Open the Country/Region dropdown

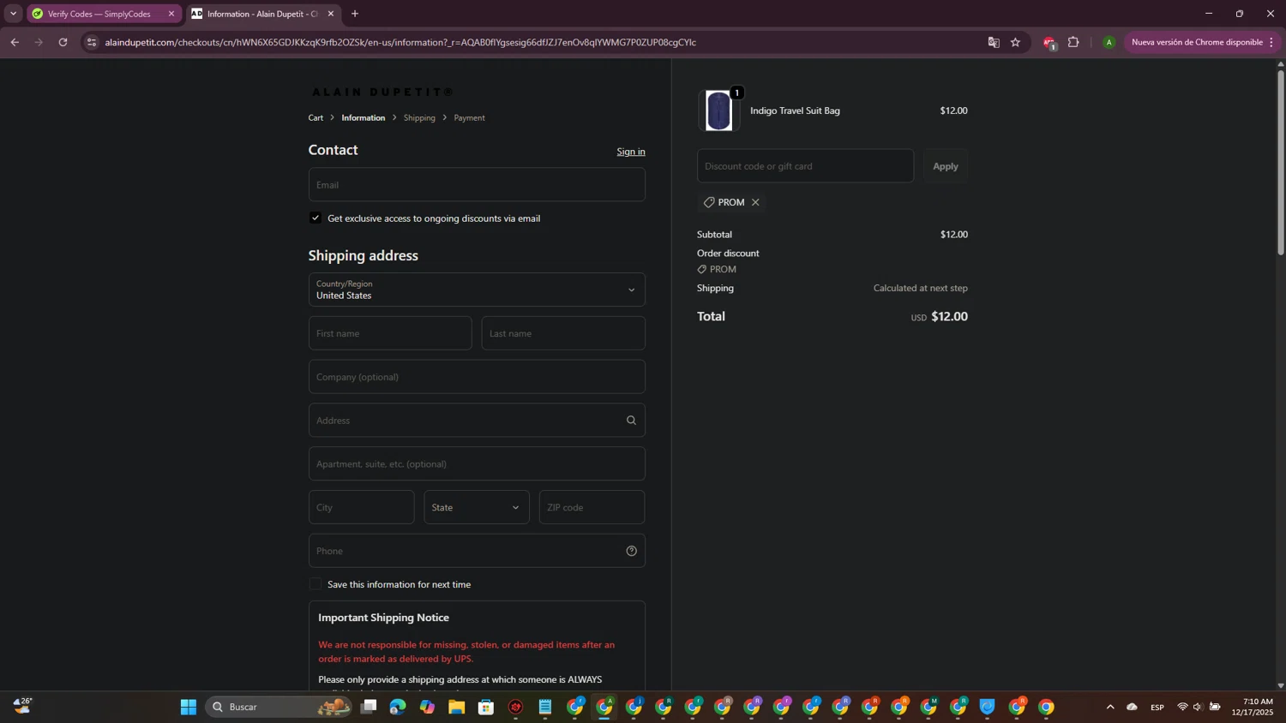coord(477,290)
